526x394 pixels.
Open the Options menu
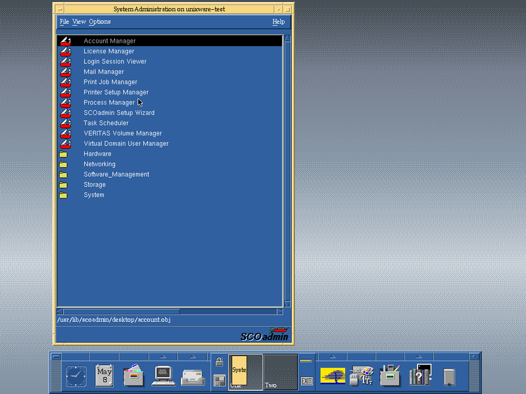pos(100,22)
